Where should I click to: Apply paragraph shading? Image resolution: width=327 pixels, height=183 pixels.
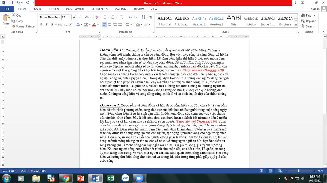point(137,24)
